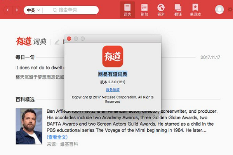This screenshot has width=233, height=155.
Task: Click the 百科精选 section heading
Action: coord(25,99)
